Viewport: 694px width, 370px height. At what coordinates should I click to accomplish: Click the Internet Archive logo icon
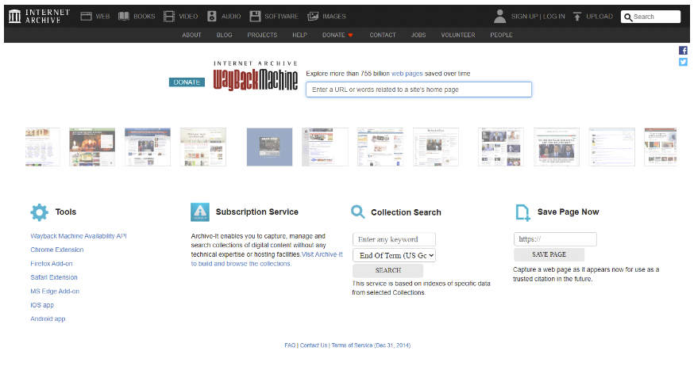pos(15,16)
